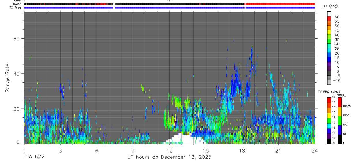This screenshot has height=163, width=354.
Task: Click the 'Noise' row label at top left
Action: click(x=17, y=4)
